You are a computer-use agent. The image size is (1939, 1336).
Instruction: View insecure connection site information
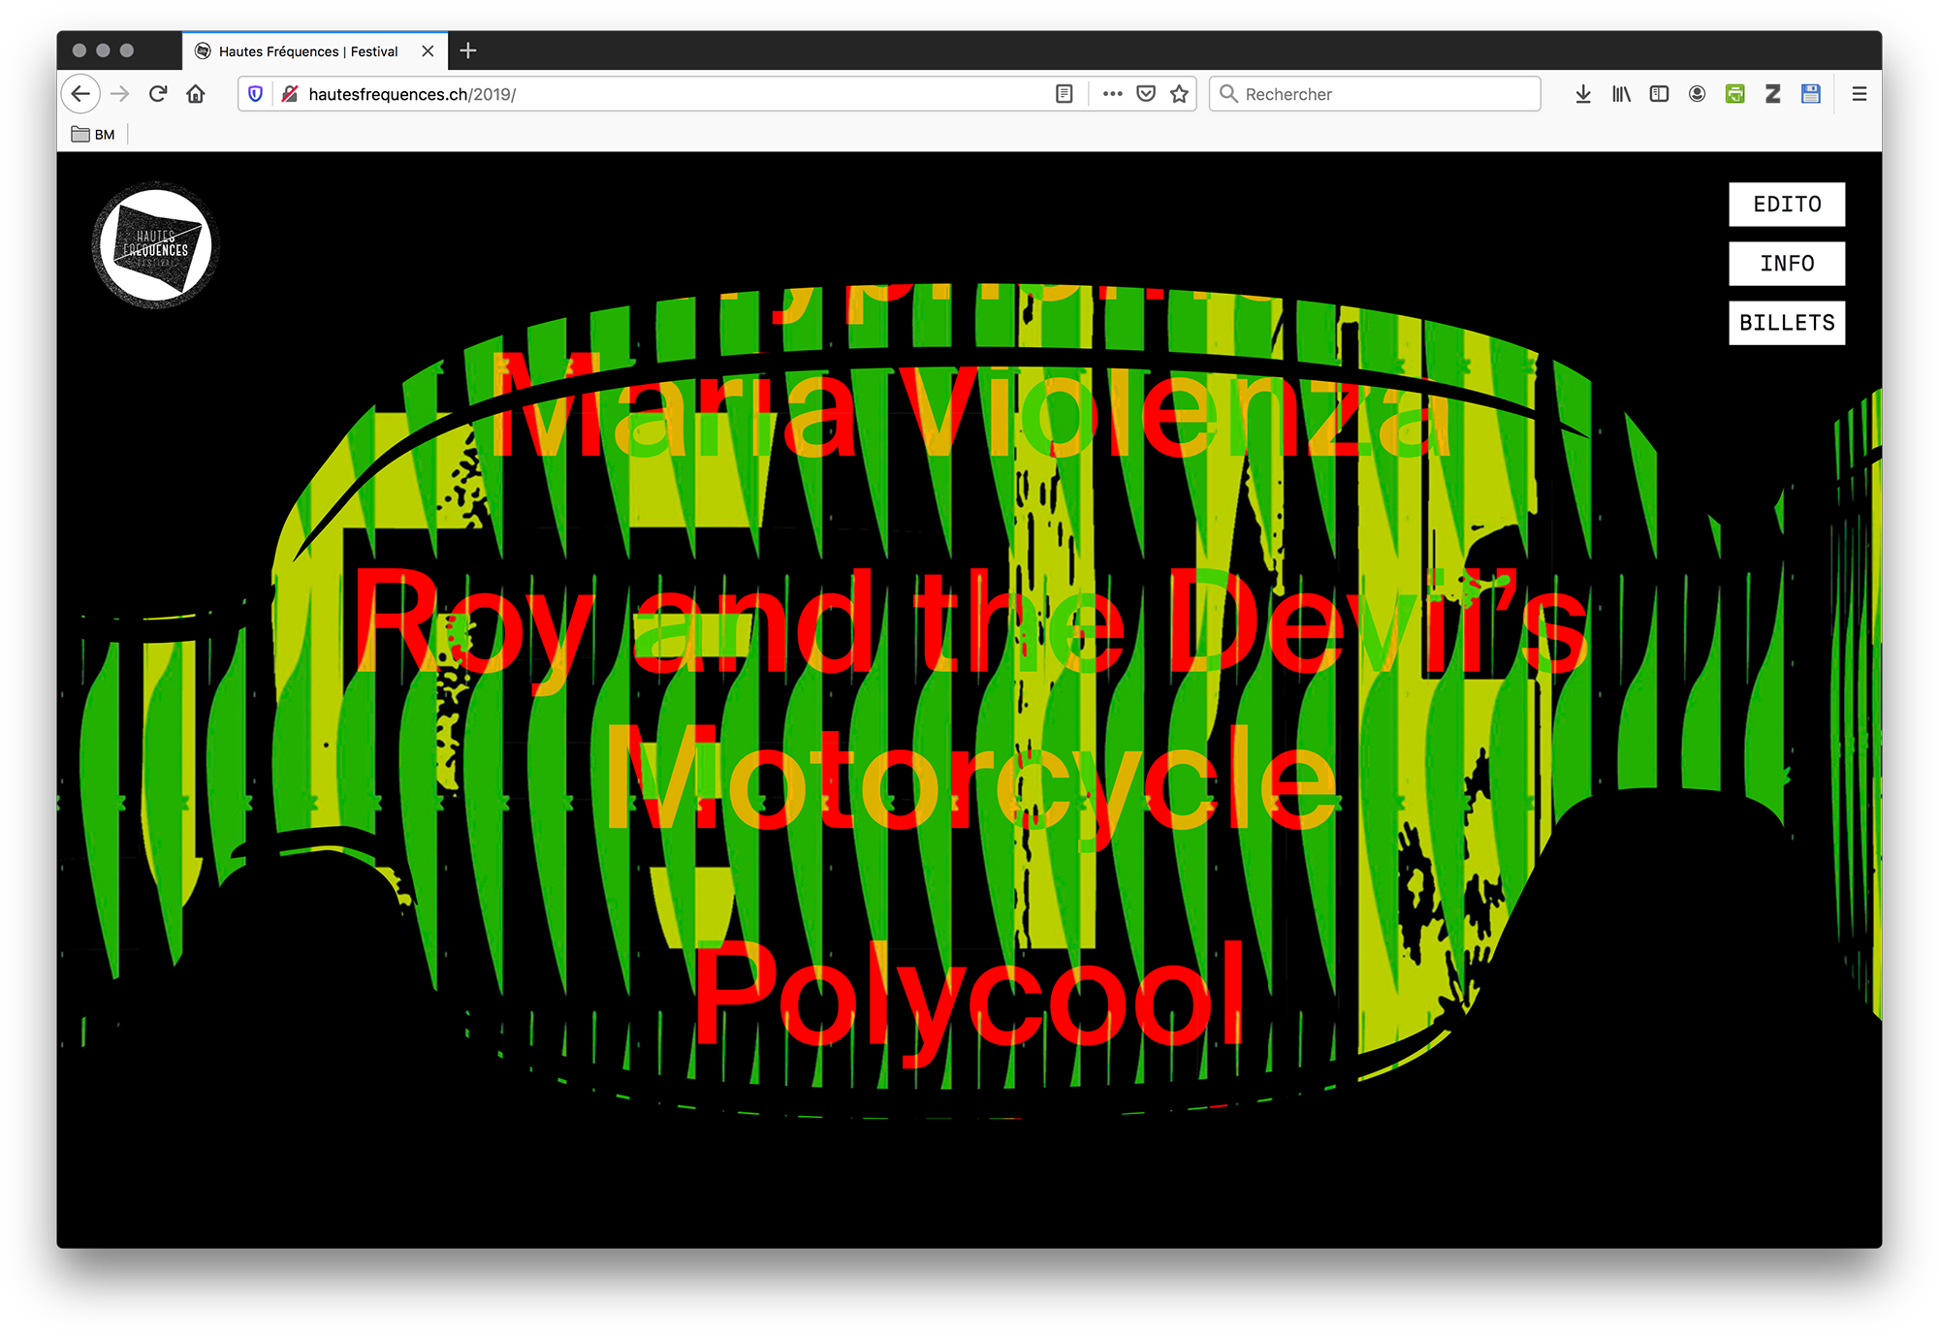(x=289, y=94)
